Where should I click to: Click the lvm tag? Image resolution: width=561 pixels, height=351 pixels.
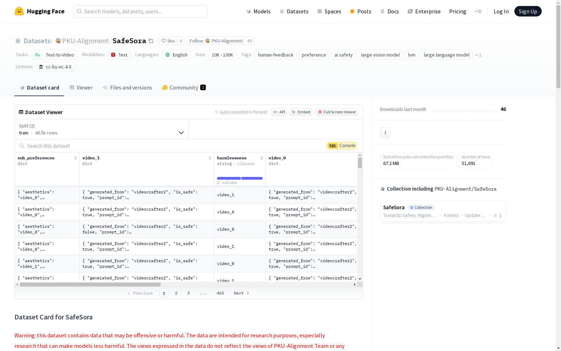pyautogui.click(x=412, y=55)
